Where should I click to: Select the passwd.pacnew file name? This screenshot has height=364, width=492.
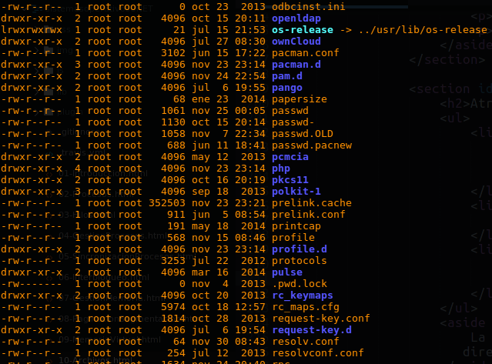point(312,145)
